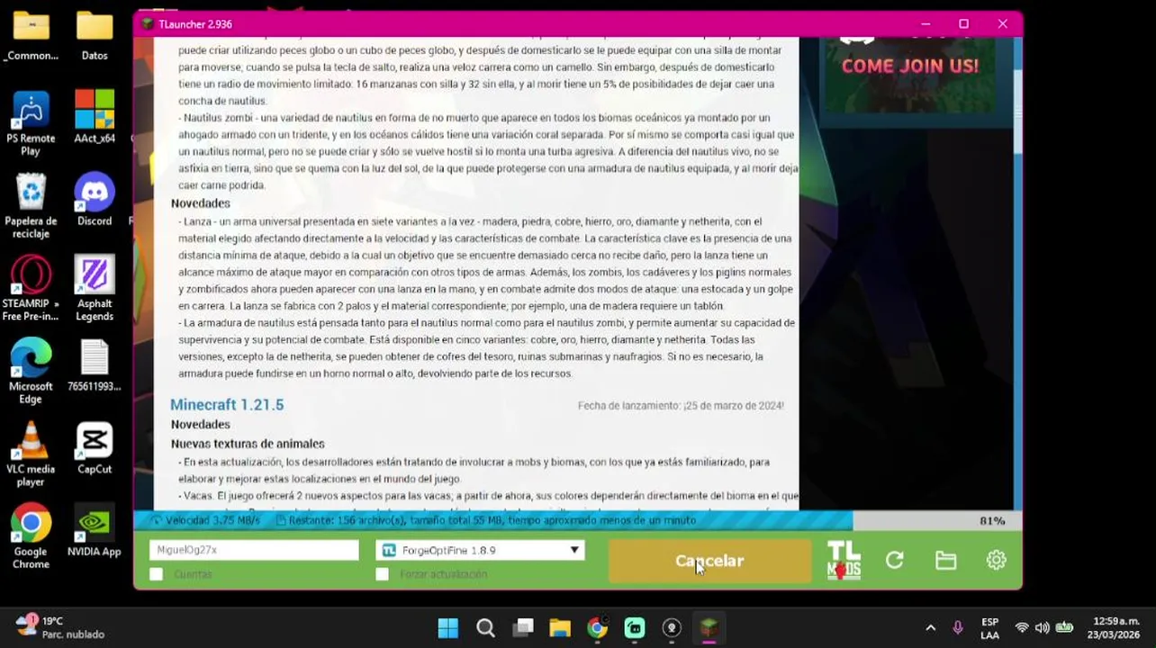
Task: Open OBS icon in taskbar
Action: pyautogui.click(x=672, y=627)
